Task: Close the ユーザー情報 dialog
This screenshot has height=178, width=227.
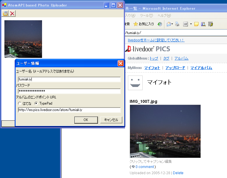Action: coord(121,63)
